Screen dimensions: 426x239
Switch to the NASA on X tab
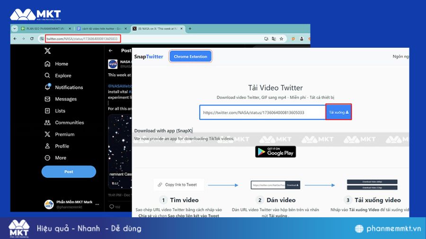click(x=158, y=28)
